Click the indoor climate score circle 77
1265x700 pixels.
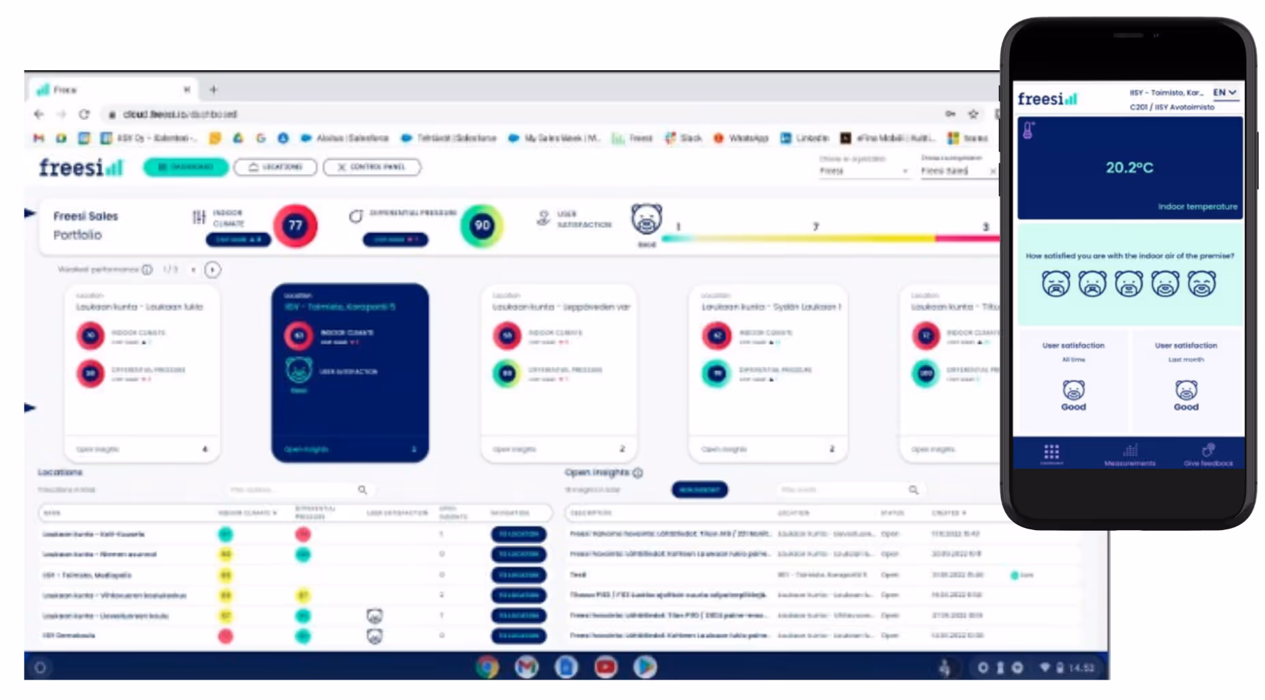pyautogui.click(x=295, y=225)
